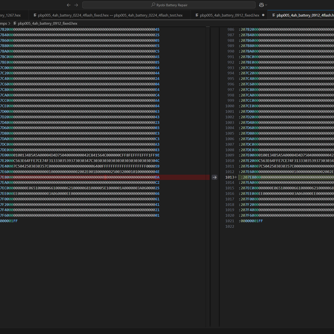
Task: Click the unsaved dot on 0912_fixed.hex tab
Action: tap(263, 15)
